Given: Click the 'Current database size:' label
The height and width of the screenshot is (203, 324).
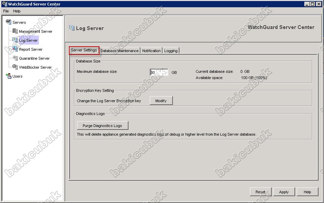Looking at the screenshot, I should point(215,71).
